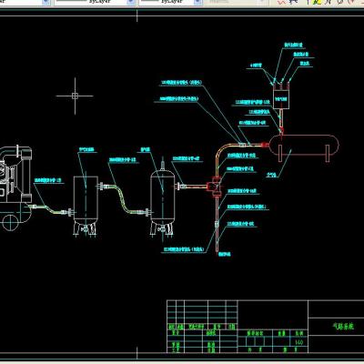Expand the color control dropdown arrow
Viewport: 364px width, 364px height.
click(46, 2)
